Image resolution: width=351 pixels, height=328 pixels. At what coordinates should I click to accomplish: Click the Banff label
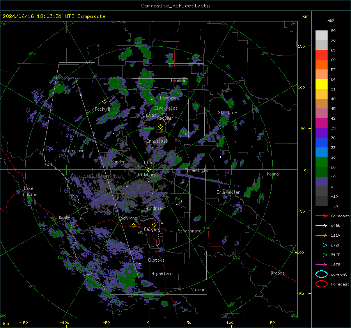[64, 217]
